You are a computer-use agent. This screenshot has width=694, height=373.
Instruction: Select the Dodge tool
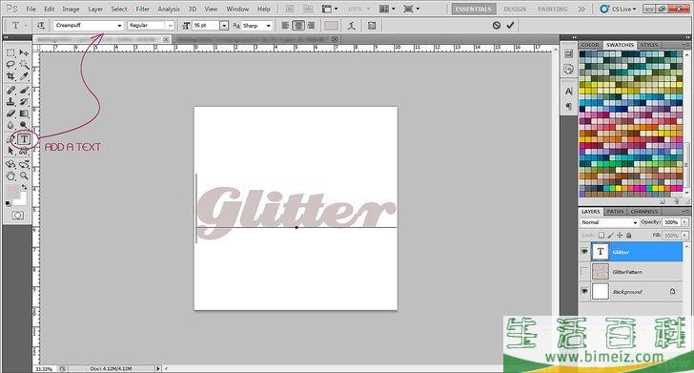24,125
